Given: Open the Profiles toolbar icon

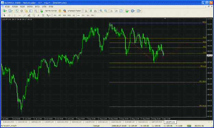Looking at the screenshot, I should click(x=10, y=11).
